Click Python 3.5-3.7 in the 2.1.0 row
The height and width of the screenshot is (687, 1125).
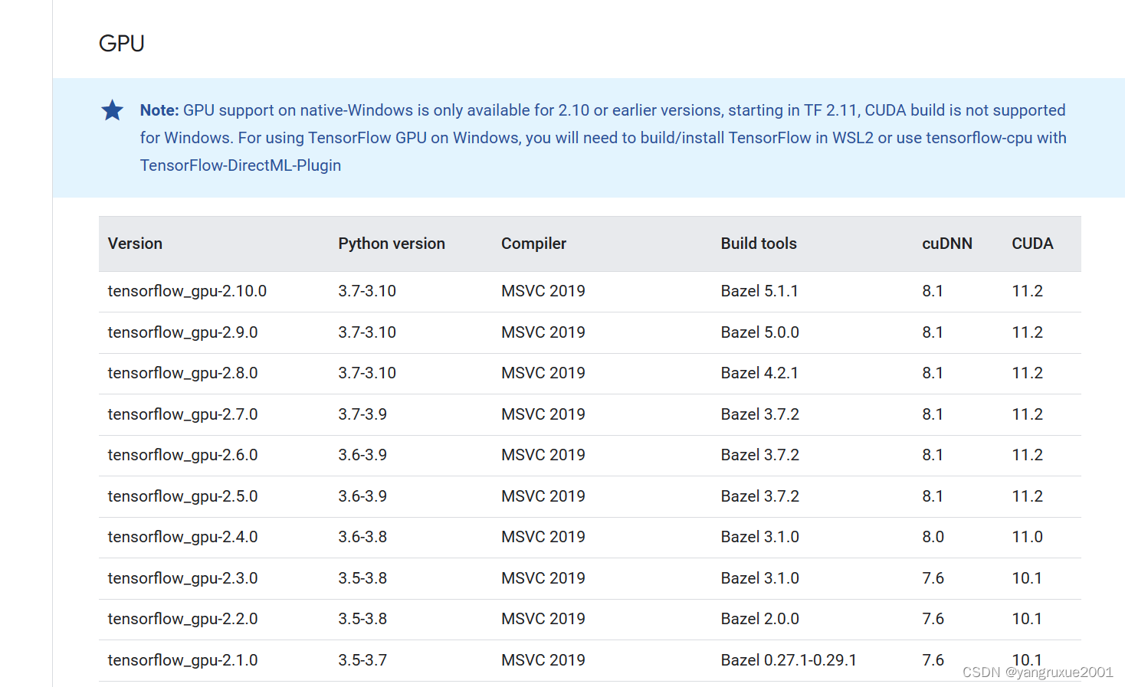pos(362,660)
